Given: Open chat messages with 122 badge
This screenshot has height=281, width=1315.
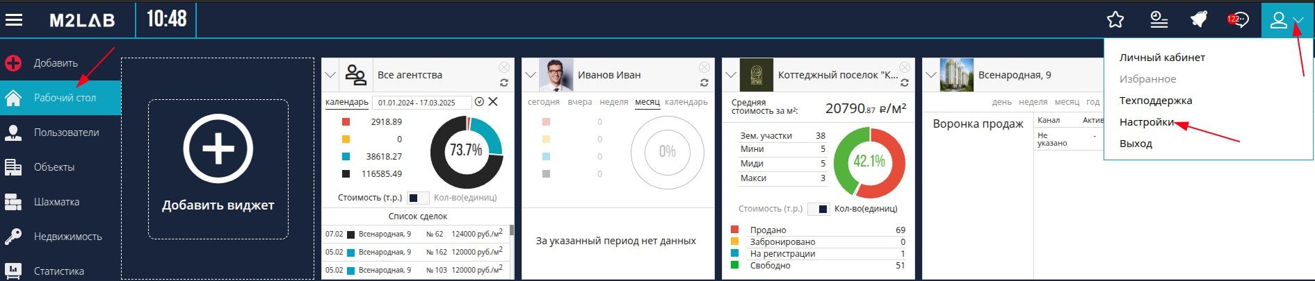Looking at the screenshot, I should (1239, 19).
